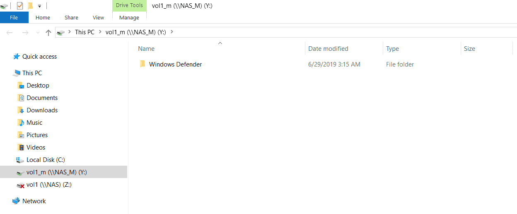The height and width of the screenshot is (214, 517).
Task: Open the Customize Quick Access Toolbar dropdown arrow
Action: pyautogui.click(x=39, y=6)
